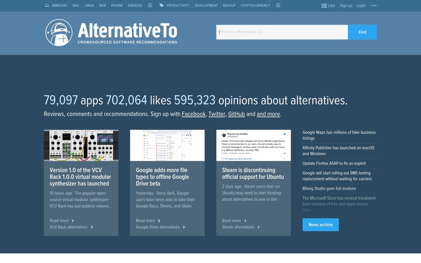Read more about Google Drive beta article

[145, 221]
